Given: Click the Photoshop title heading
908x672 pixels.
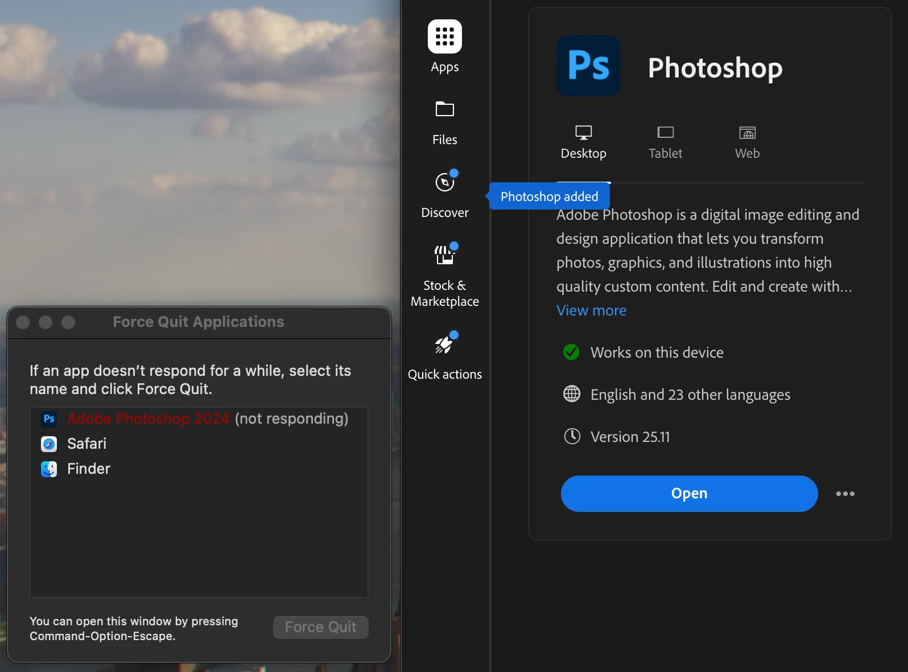Looking at the screenshot, I should coord(715,68).
